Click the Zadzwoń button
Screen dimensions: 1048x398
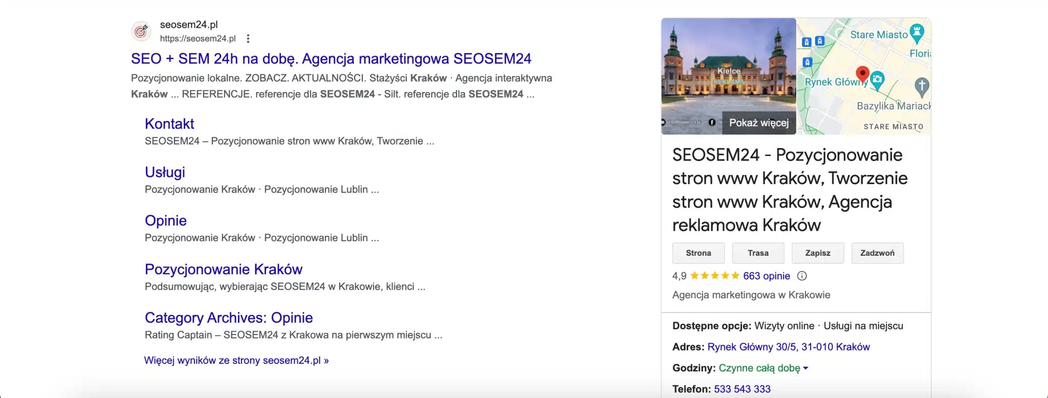tap(878, 253)
